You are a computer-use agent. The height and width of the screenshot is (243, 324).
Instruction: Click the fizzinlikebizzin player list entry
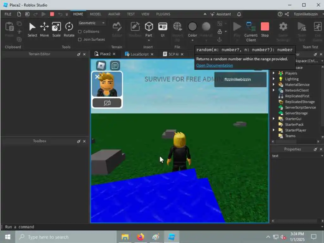tap(240, 79)
